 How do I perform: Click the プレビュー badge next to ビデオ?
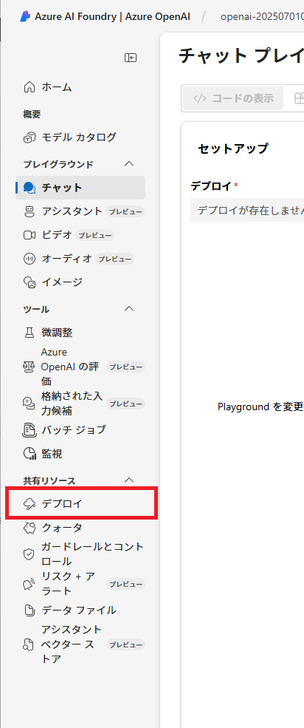[94, 235]
